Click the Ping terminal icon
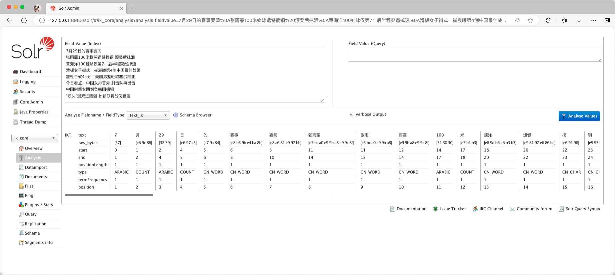Screen dimensions: 615x275 pos(21,196)
